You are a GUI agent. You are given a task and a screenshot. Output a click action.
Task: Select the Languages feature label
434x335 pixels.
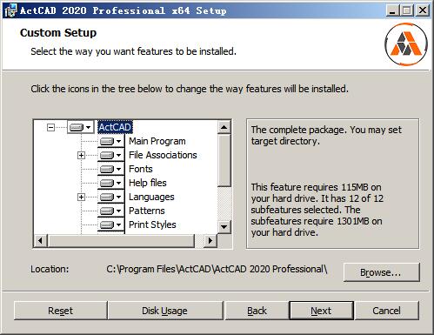tap(151, 197)
